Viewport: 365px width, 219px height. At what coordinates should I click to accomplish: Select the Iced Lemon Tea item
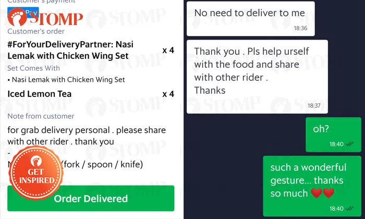click(x=40, y=94)
